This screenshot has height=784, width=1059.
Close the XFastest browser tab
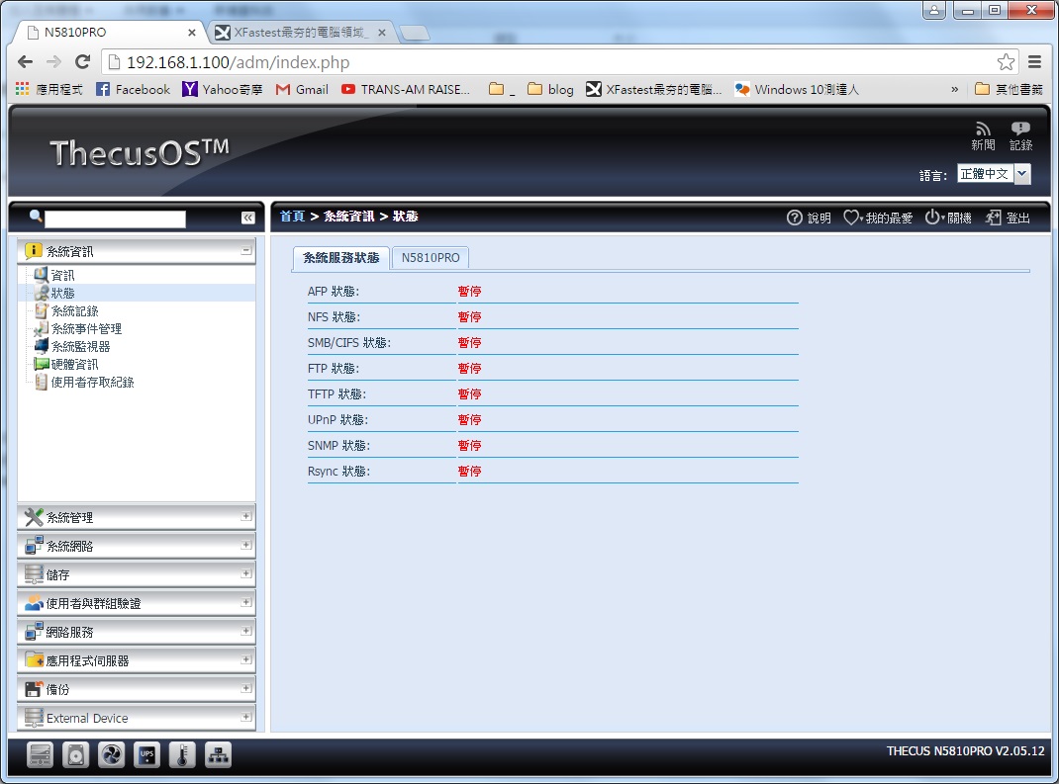tap(382, 33)
